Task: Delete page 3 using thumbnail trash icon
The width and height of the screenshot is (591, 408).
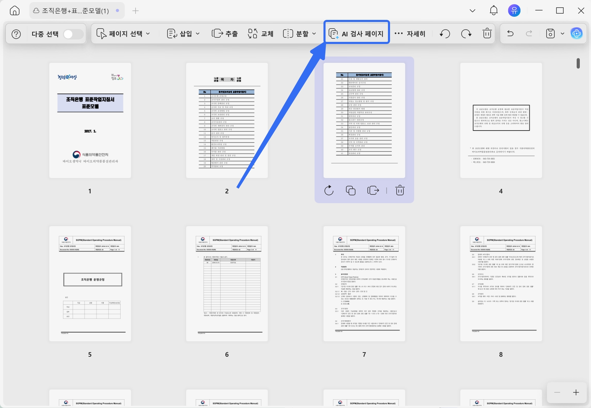Action: pos(400,191)
